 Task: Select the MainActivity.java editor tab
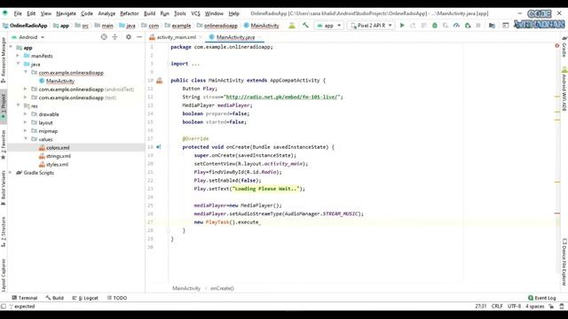point(235,37)
